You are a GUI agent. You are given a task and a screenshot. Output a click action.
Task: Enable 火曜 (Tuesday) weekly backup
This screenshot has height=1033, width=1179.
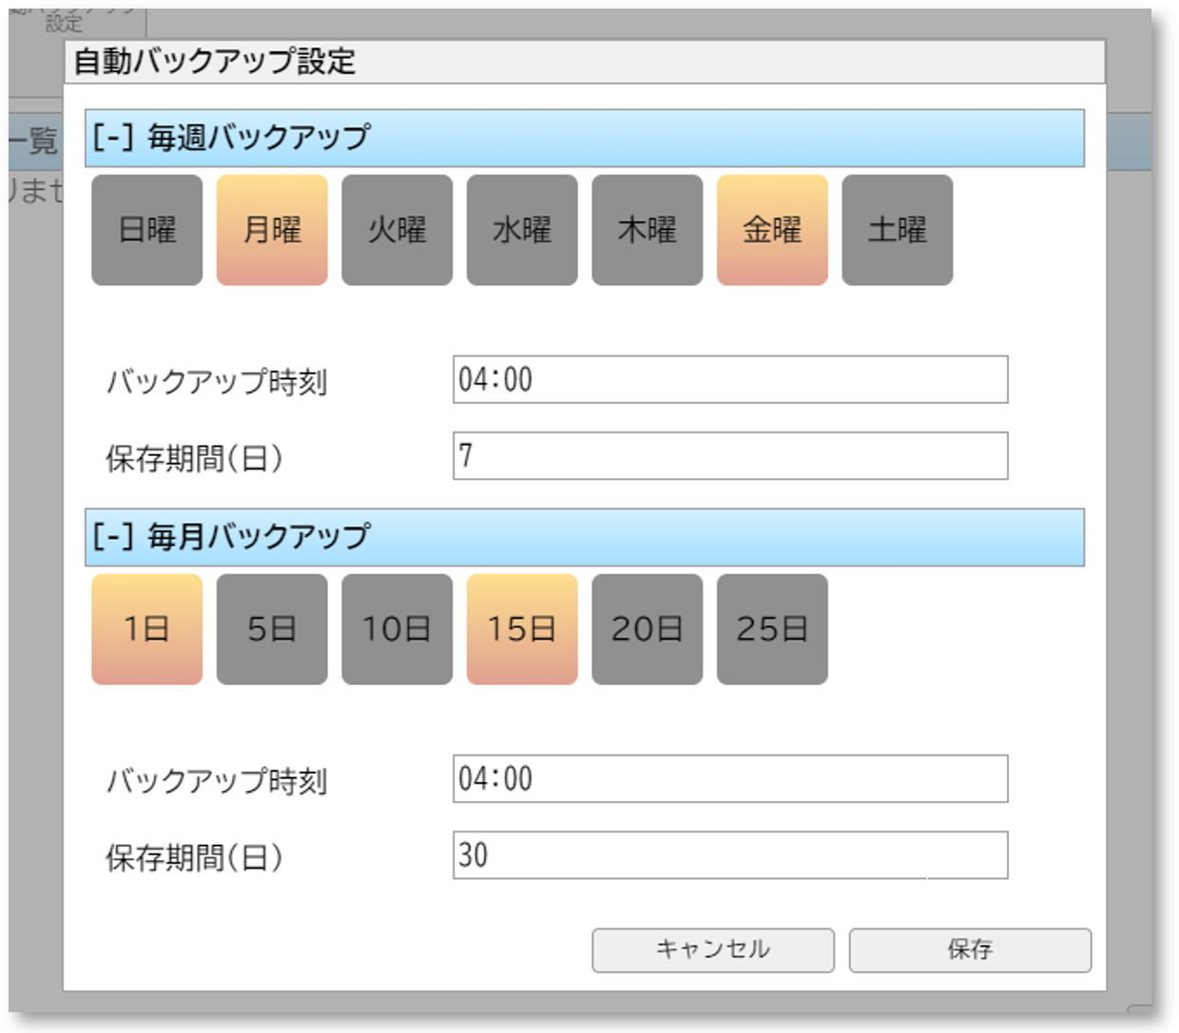(396, 229)
